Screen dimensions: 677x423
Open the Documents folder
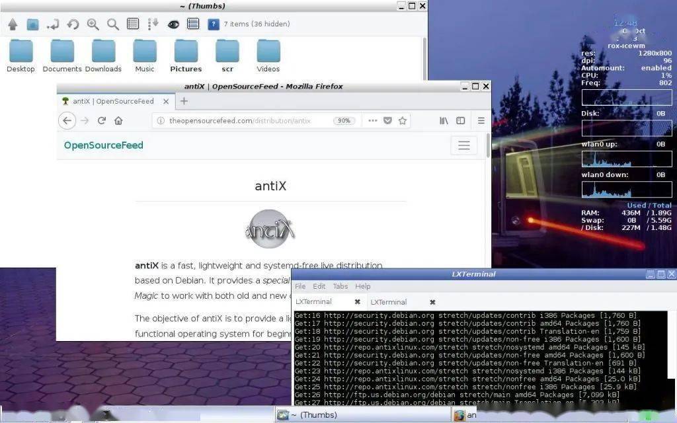62,56
